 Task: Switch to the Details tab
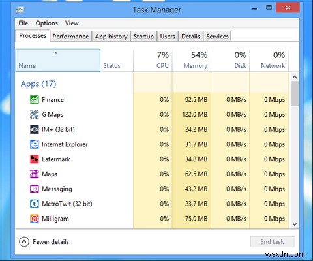190,37
